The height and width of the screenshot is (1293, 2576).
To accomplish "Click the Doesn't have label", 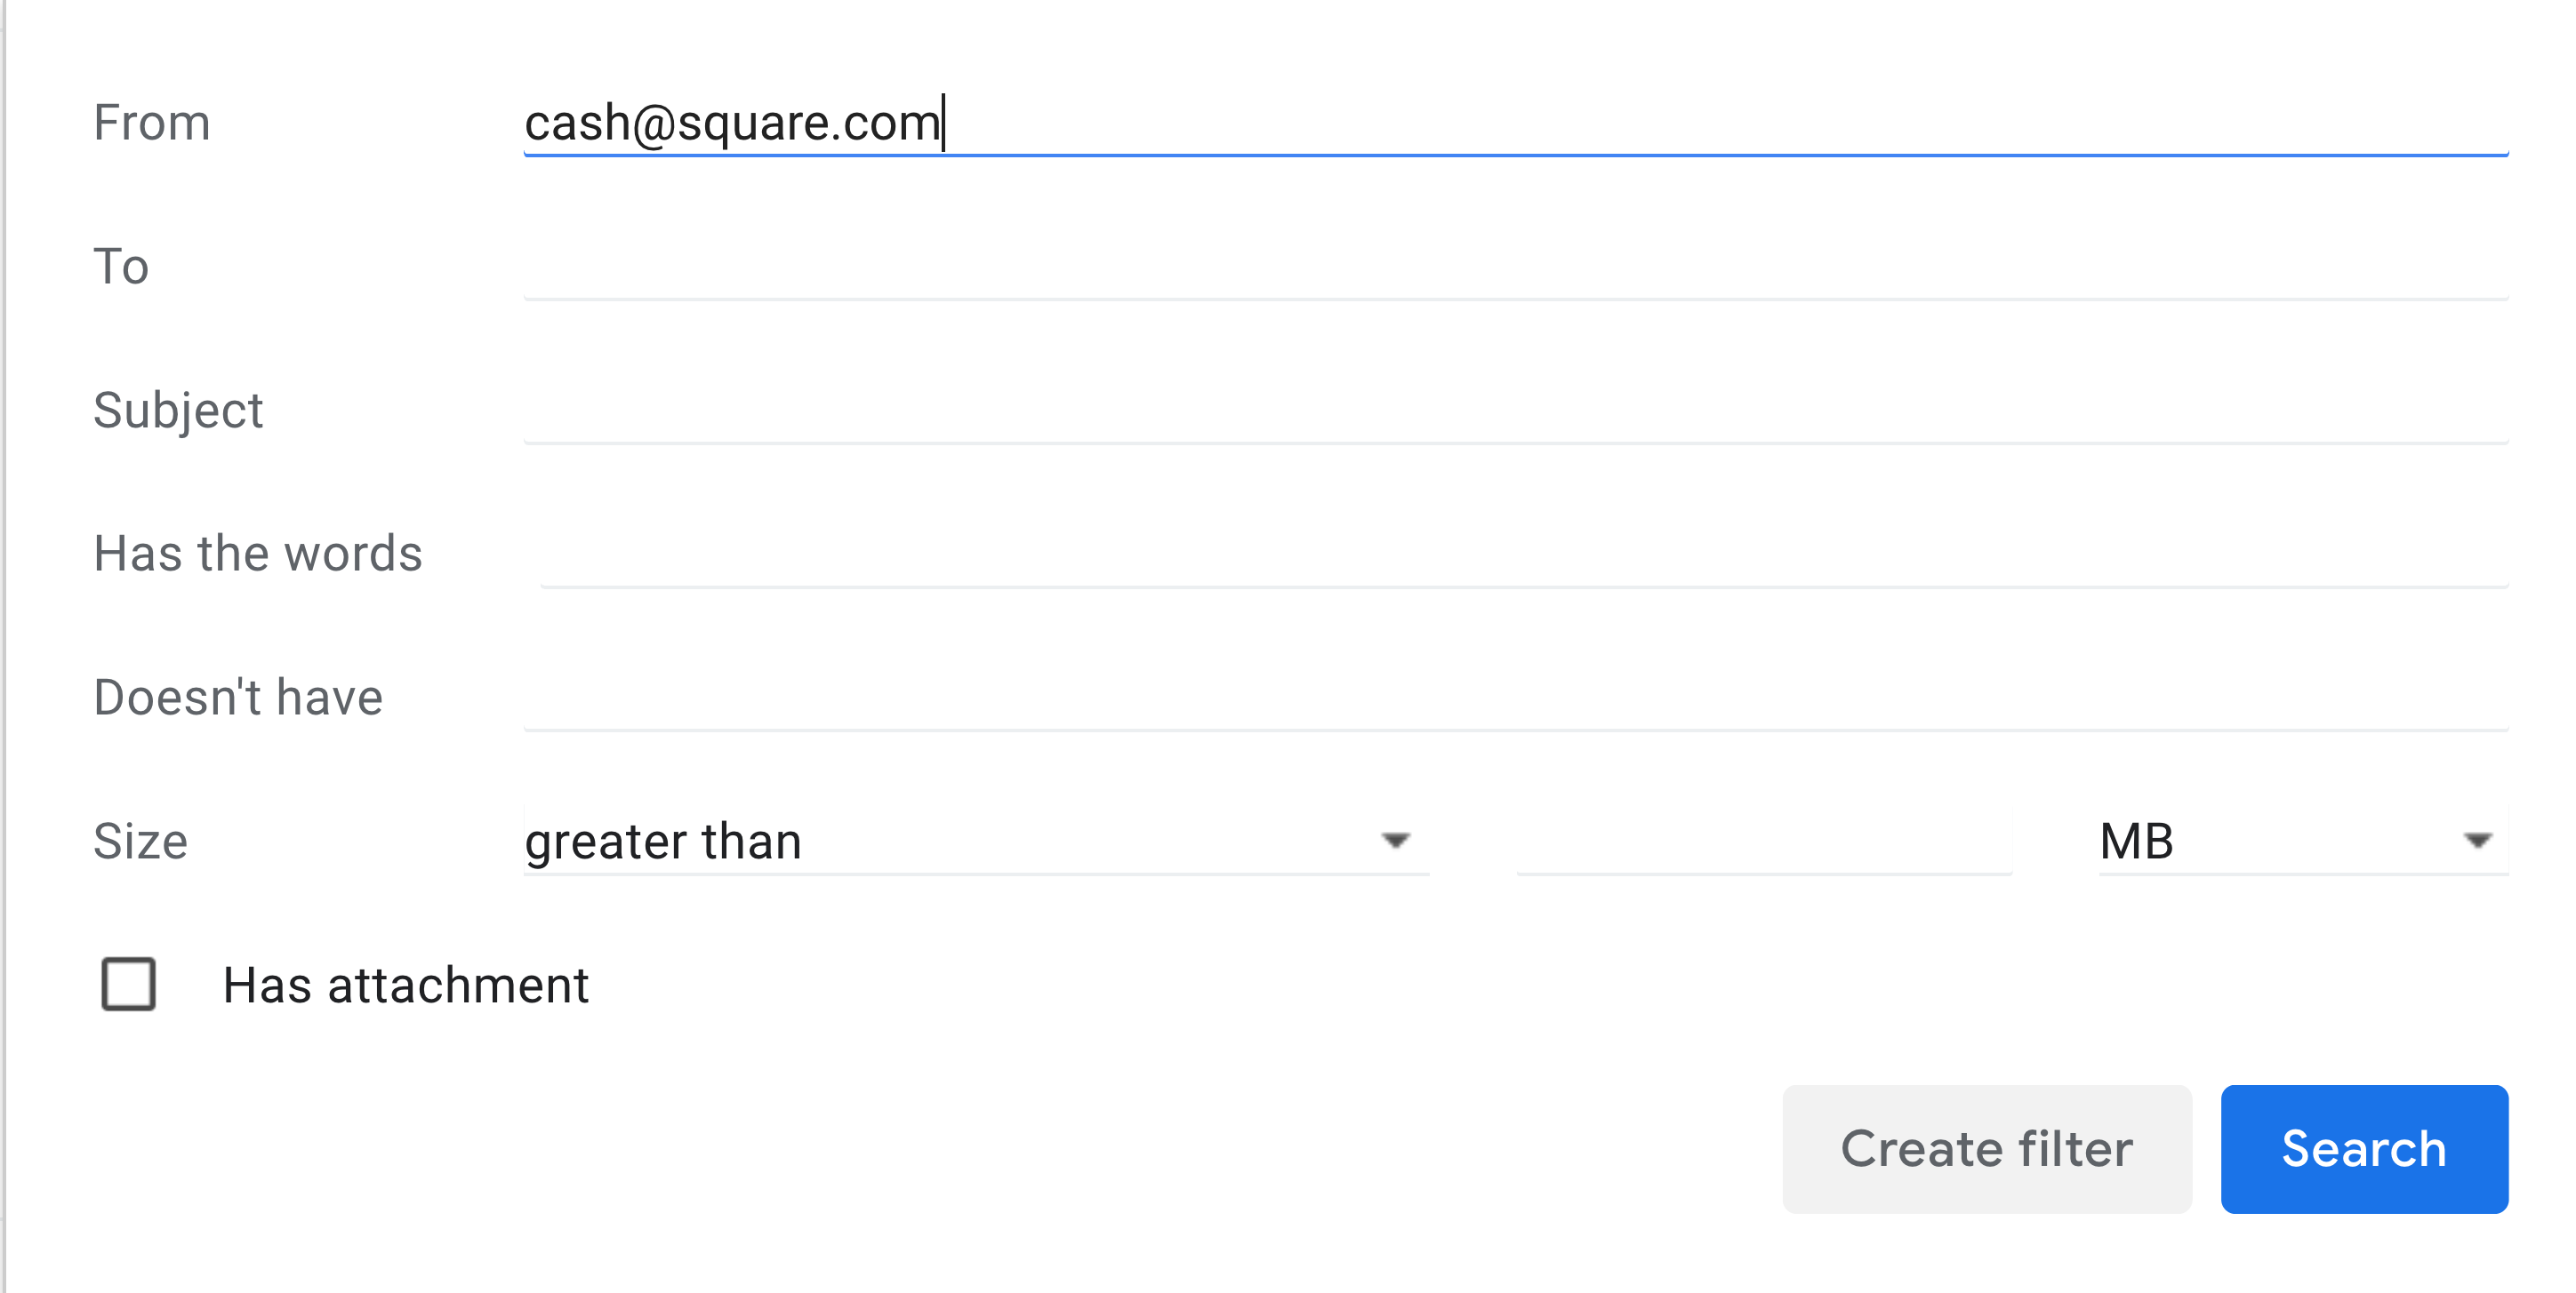I will [x=238, y=698].
